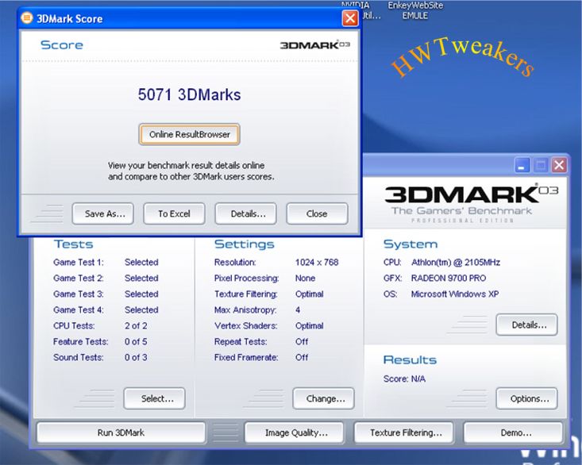Click the 3DMARK03 Gamers' Benchmark logo

click(x=471, y=203)
